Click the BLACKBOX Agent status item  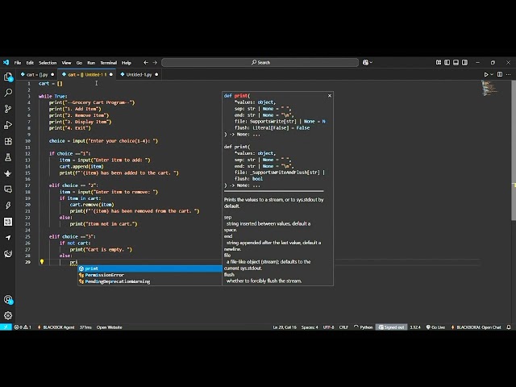[x=56, y=327]
